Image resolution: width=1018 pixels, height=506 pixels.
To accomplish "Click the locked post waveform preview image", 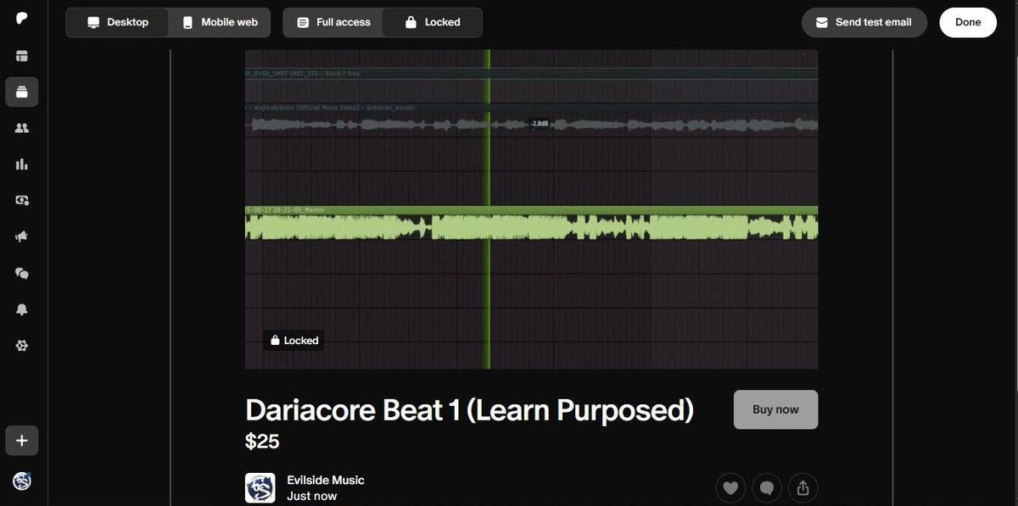I will point(532,209).
